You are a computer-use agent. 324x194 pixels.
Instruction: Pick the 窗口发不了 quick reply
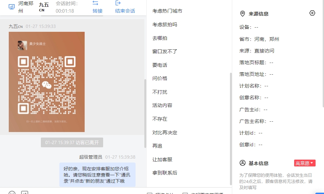165,52
